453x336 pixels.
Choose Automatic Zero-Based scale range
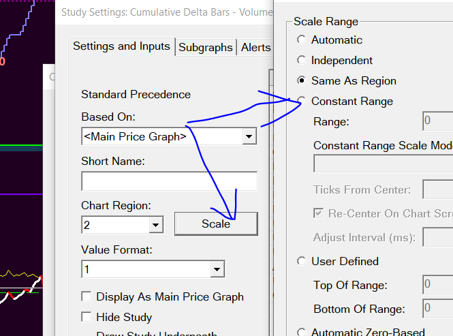302,333
